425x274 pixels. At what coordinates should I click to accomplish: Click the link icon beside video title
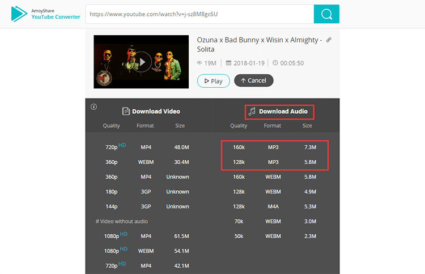(329, 40)
